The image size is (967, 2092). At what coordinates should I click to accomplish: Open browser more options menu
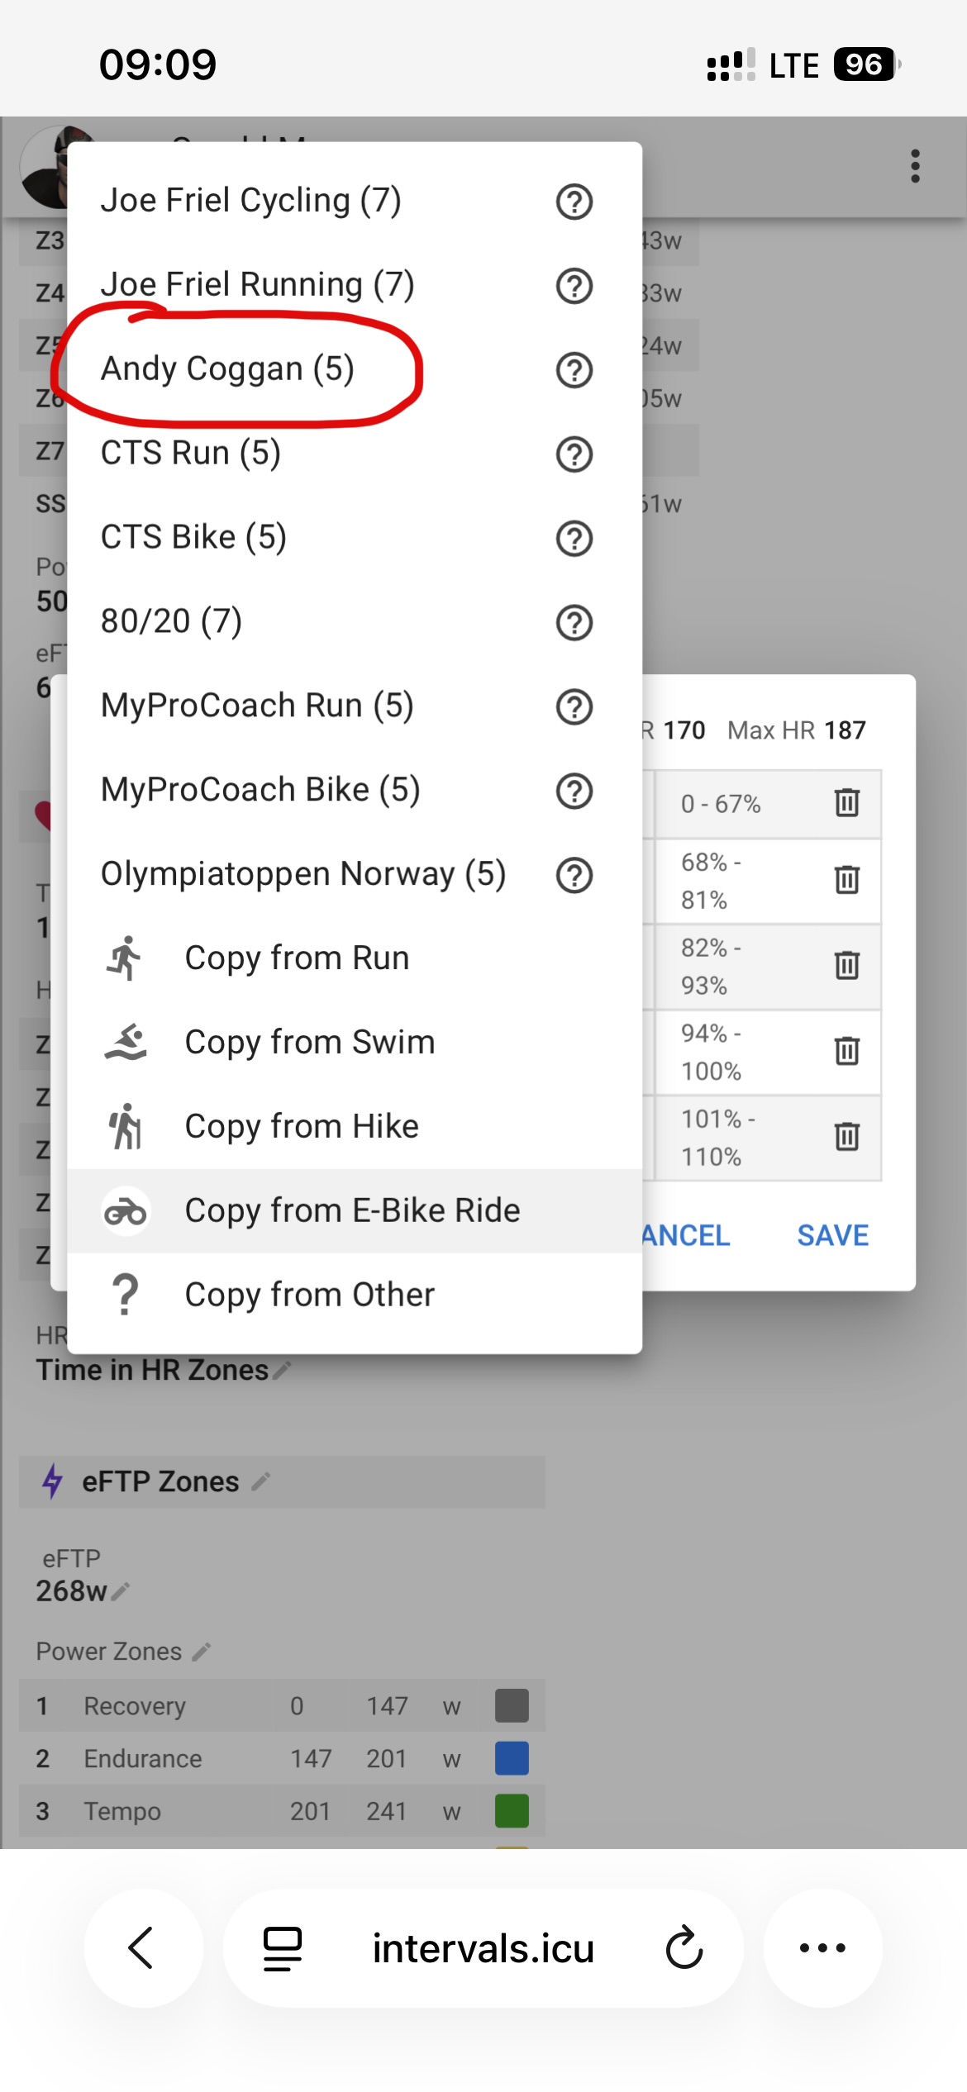(x=822, y=1948)
